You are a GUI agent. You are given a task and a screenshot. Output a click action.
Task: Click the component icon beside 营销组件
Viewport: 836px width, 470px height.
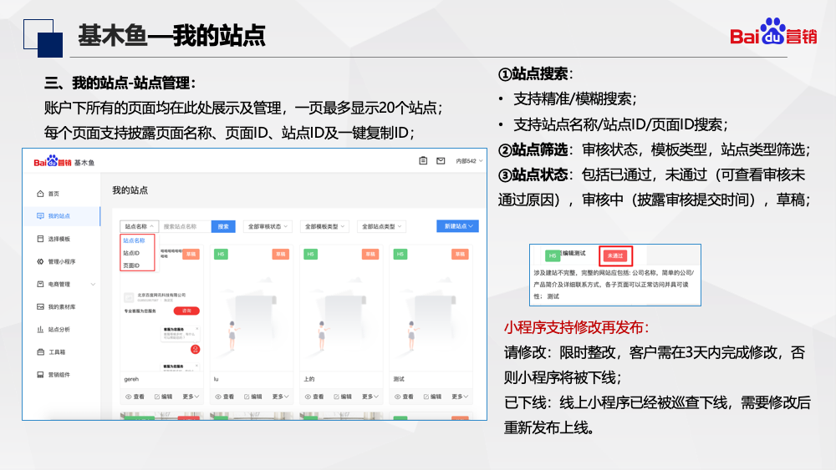[40, 375]
